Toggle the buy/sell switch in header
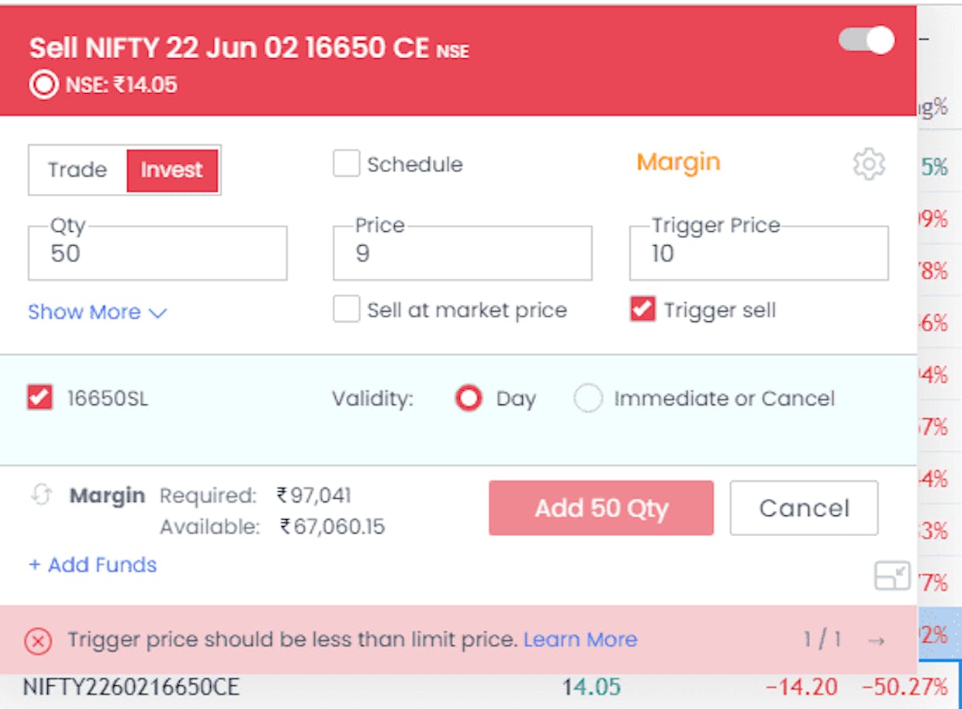This screenshot has height=709, width=962. 867,40
